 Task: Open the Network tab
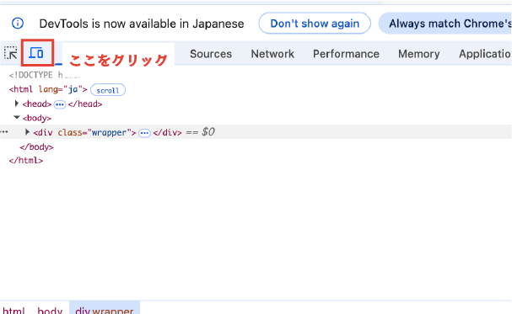[272, 54]
